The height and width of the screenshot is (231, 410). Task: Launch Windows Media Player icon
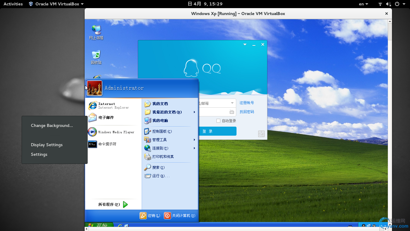[x=92, y=132]
